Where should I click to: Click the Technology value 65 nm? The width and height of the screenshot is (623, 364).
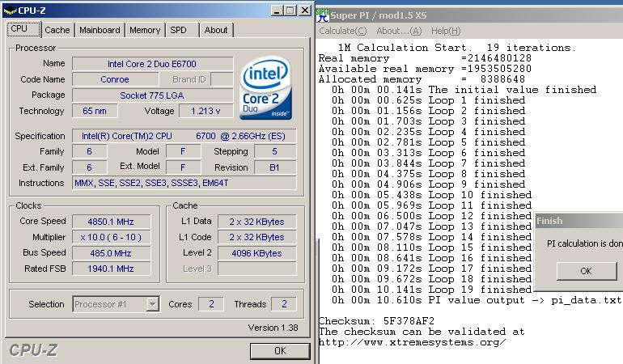tap(95, 111)
